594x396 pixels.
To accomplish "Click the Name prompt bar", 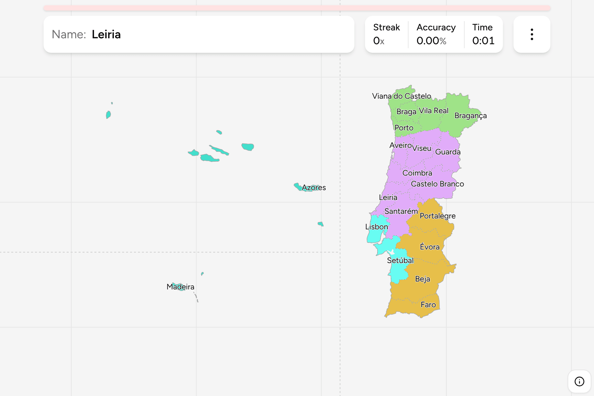I will 199,34.
